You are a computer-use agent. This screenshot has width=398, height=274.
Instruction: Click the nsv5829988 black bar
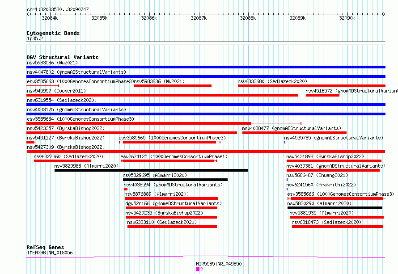[151, 170]
